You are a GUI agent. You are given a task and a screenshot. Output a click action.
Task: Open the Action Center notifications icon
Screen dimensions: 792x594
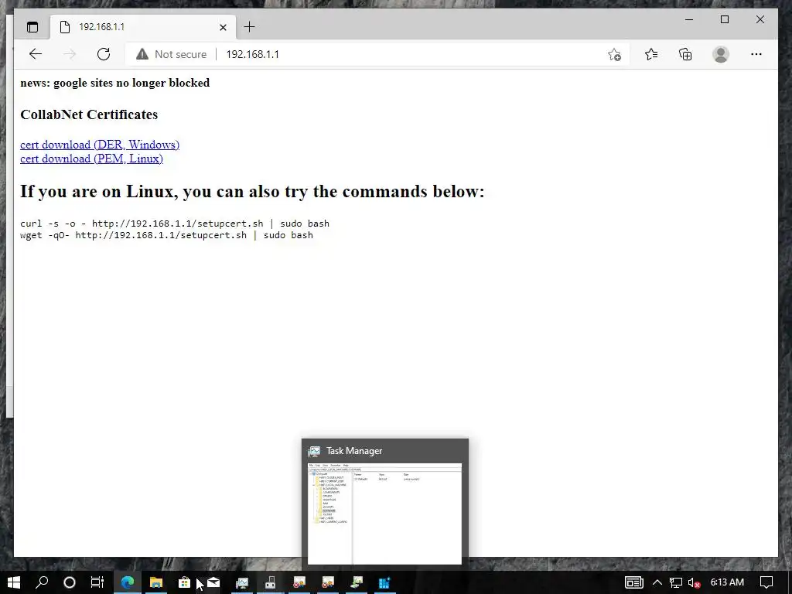point(766,582)
